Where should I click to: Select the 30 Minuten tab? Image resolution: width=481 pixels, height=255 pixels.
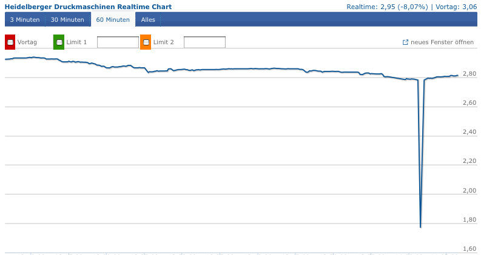[67, 19]
